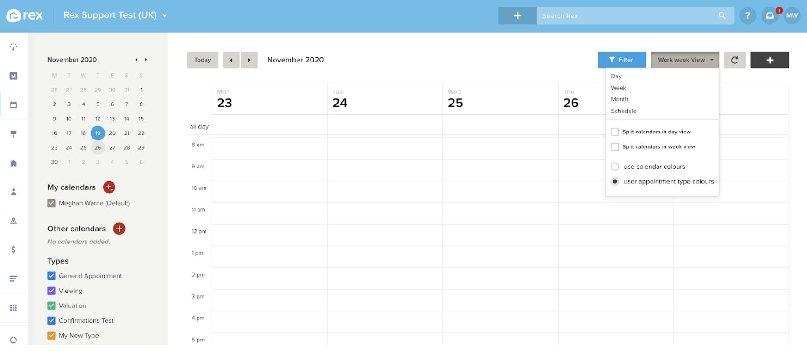Viewport: 807px width, 361px height.
Task: Open the signboard listings icon in sidebar
Action: [14, 134]
